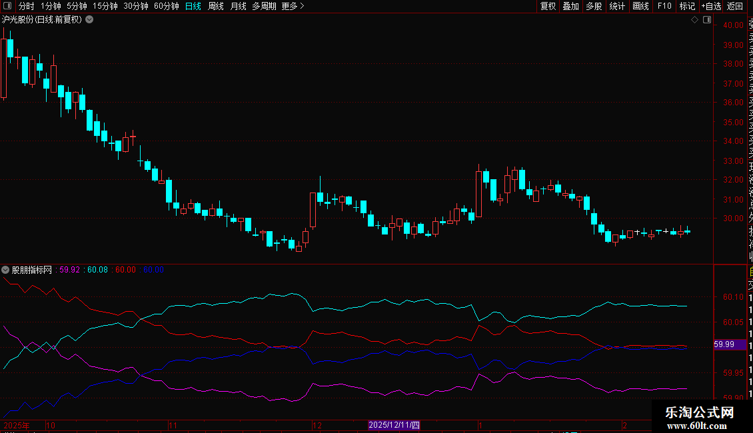Image resolution: width=753 pixels, height=433 pixels.
Task: Open the indicator dropdown beside 股朋指标网
Action: (5, 270)
